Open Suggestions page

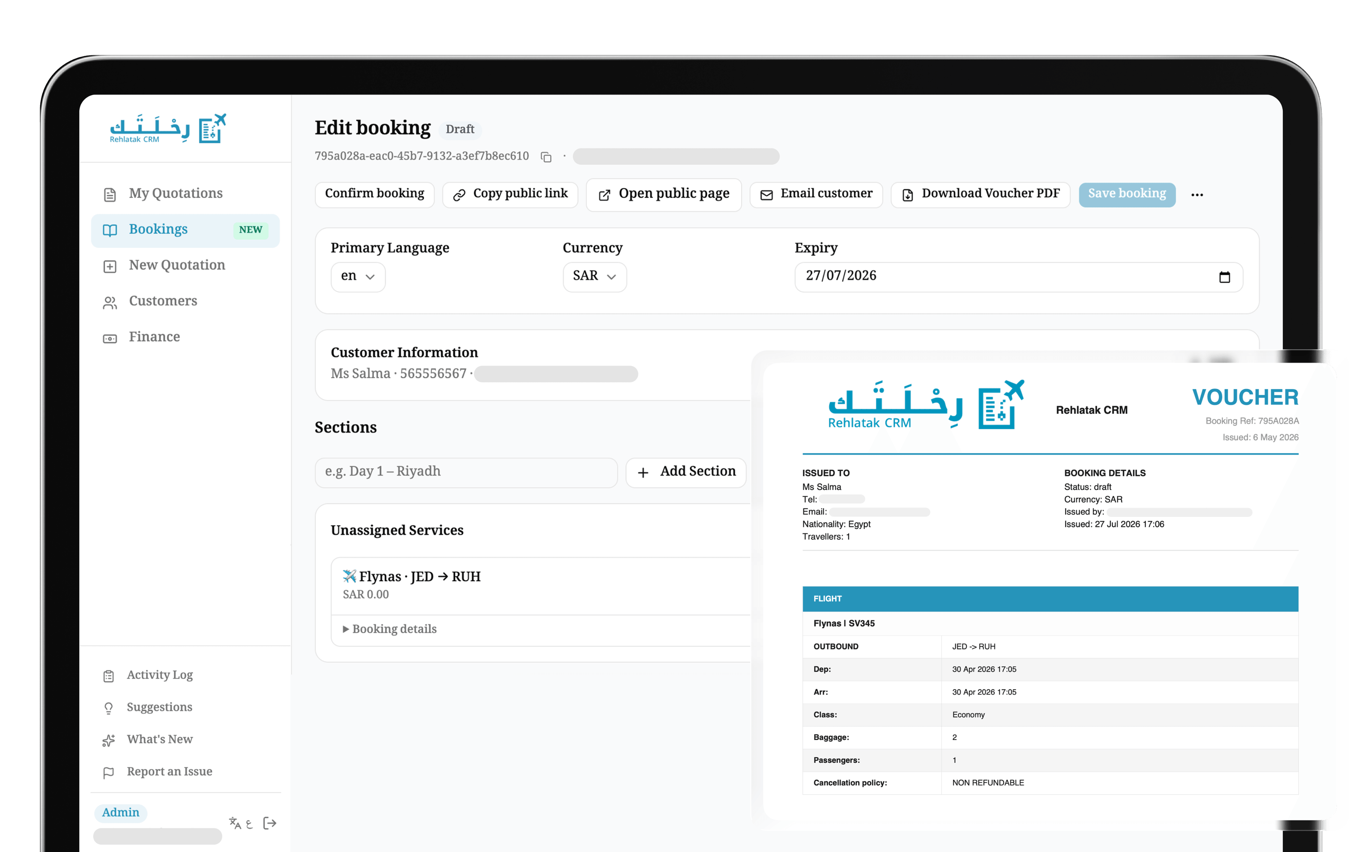click(x=185, y=707)
